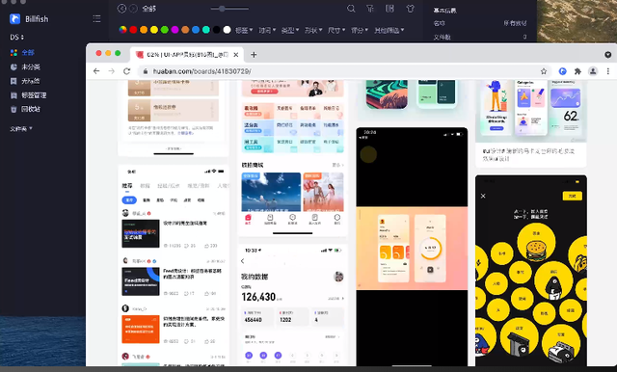Open the Billfish search magnifier icon

[x=351, y=9]
